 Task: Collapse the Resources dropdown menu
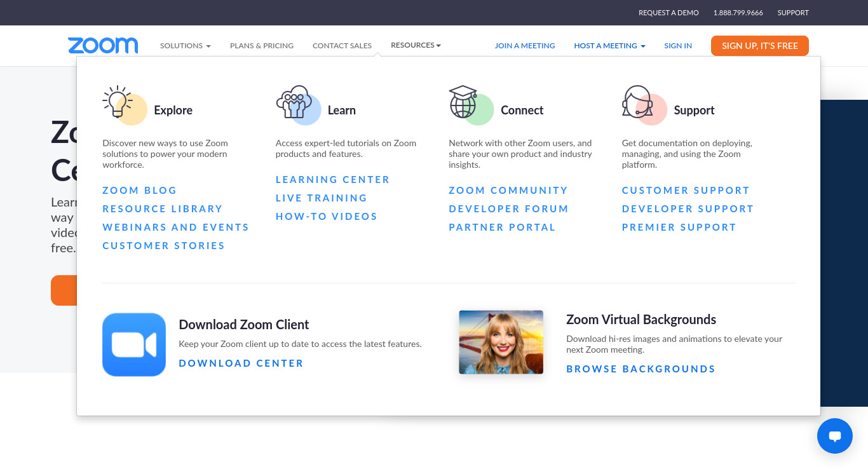(x=416, y=45)
